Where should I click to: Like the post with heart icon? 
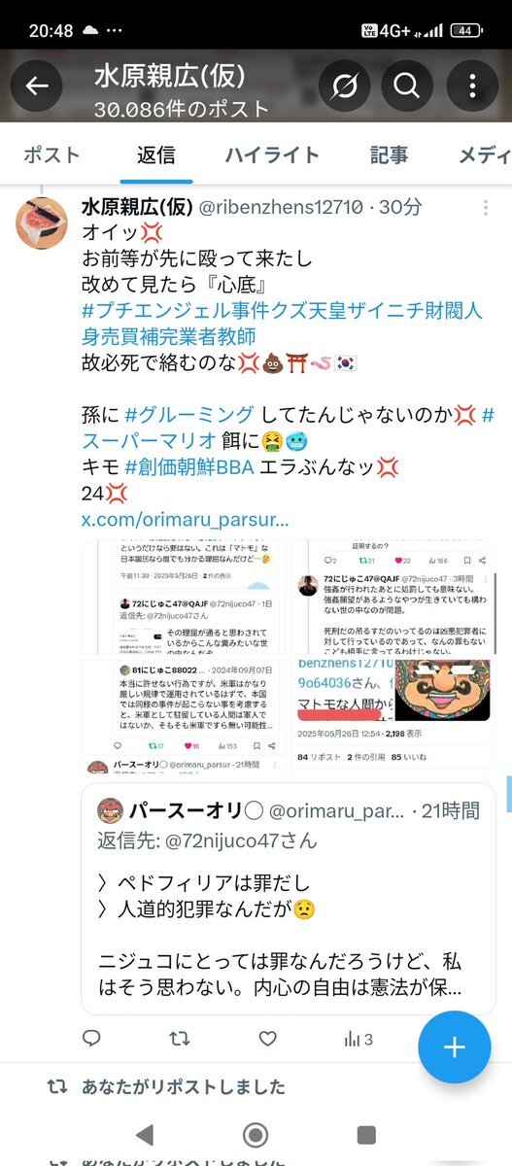(x=268, y=1039)
